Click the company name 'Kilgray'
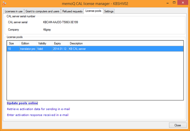 coord(47,30)
